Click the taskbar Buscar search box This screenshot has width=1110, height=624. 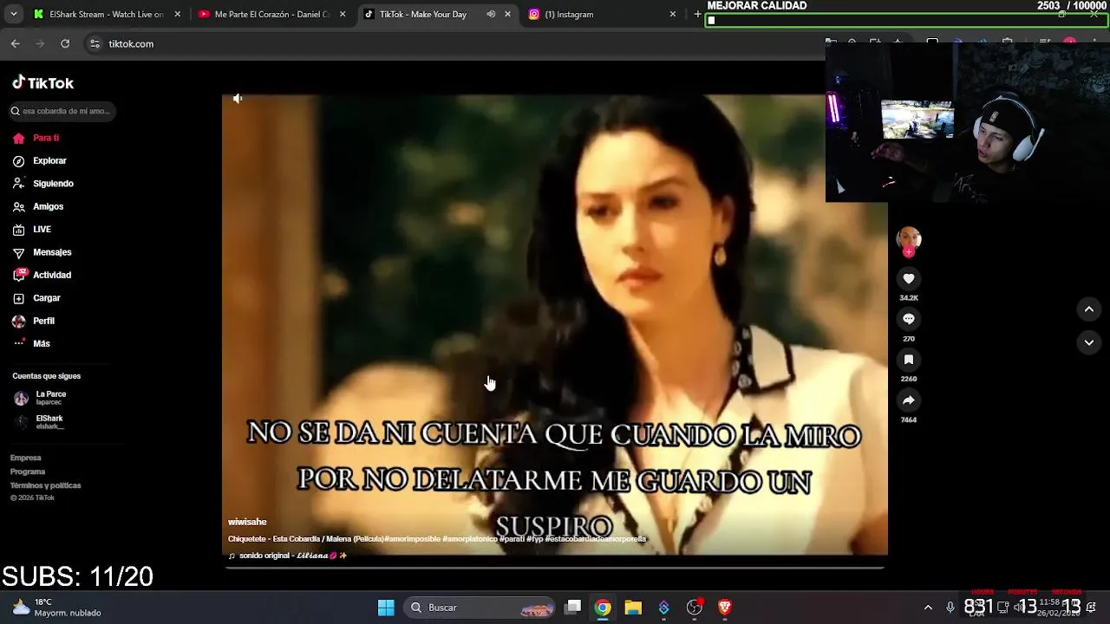(x=480, y=608)
